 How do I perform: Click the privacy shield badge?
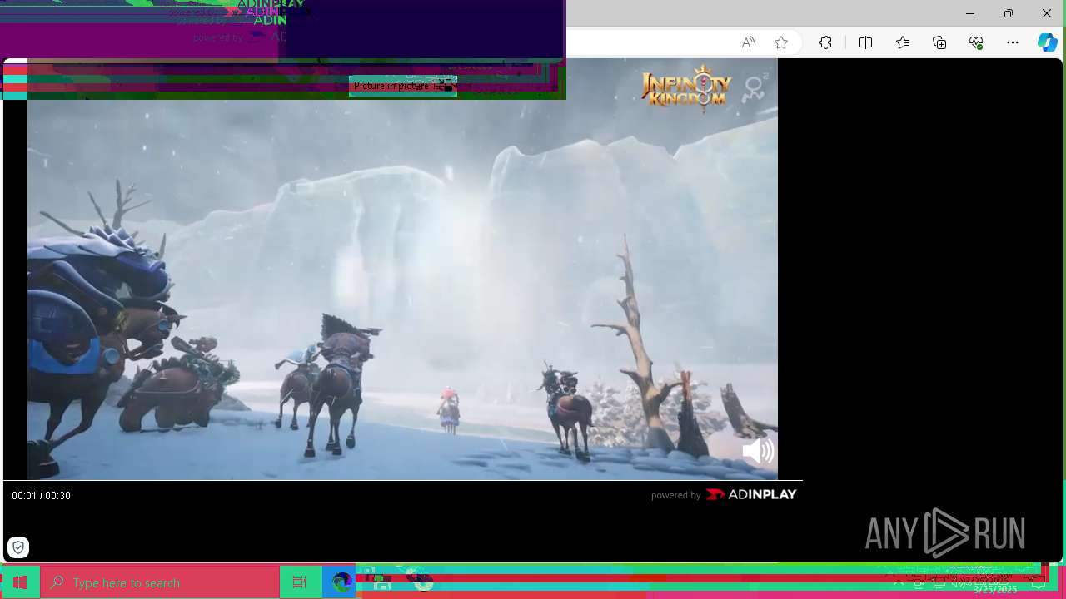click(x=18, y=547)
